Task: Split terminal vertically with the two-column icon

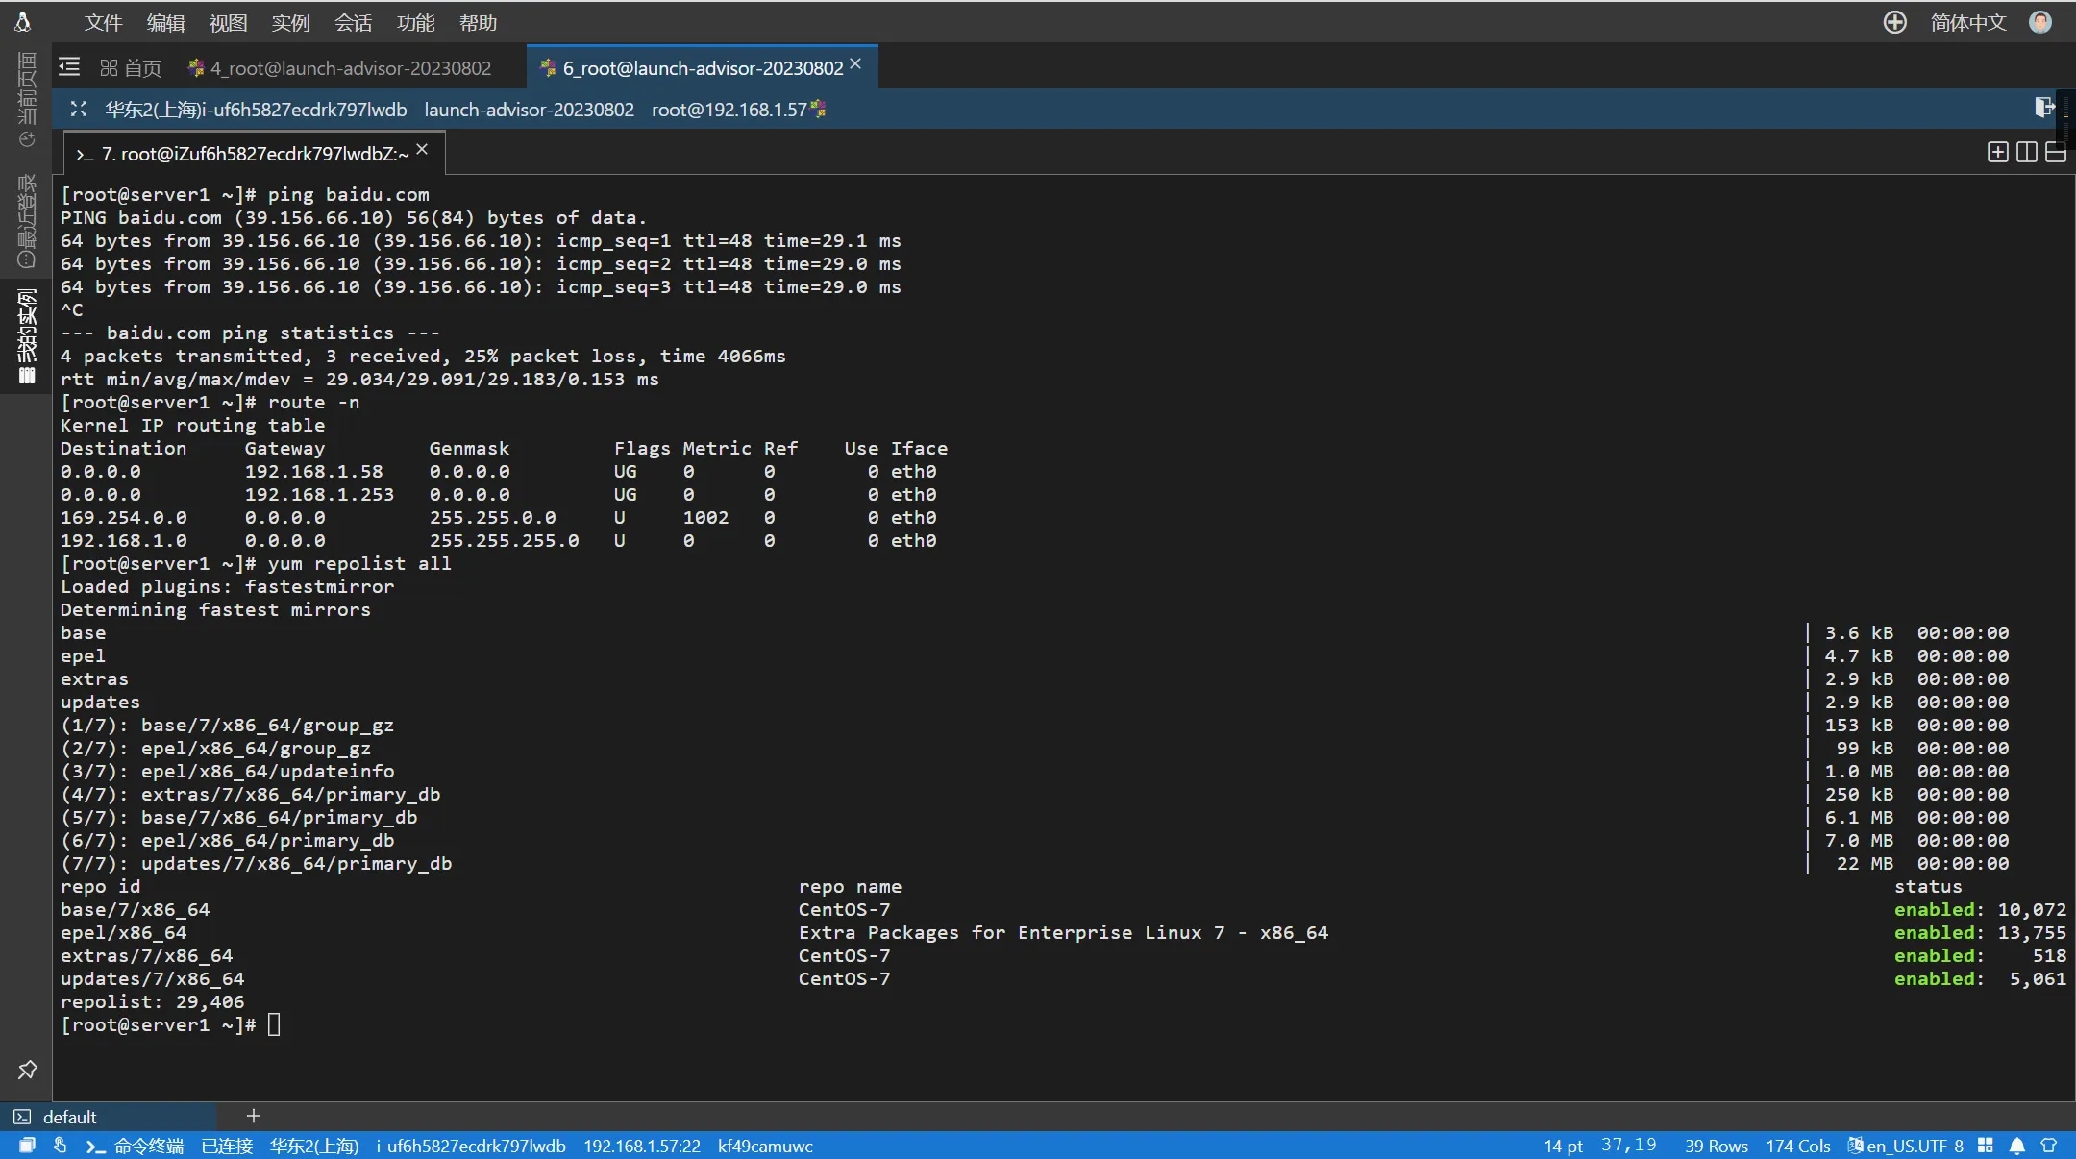Action: point(2027,152)
